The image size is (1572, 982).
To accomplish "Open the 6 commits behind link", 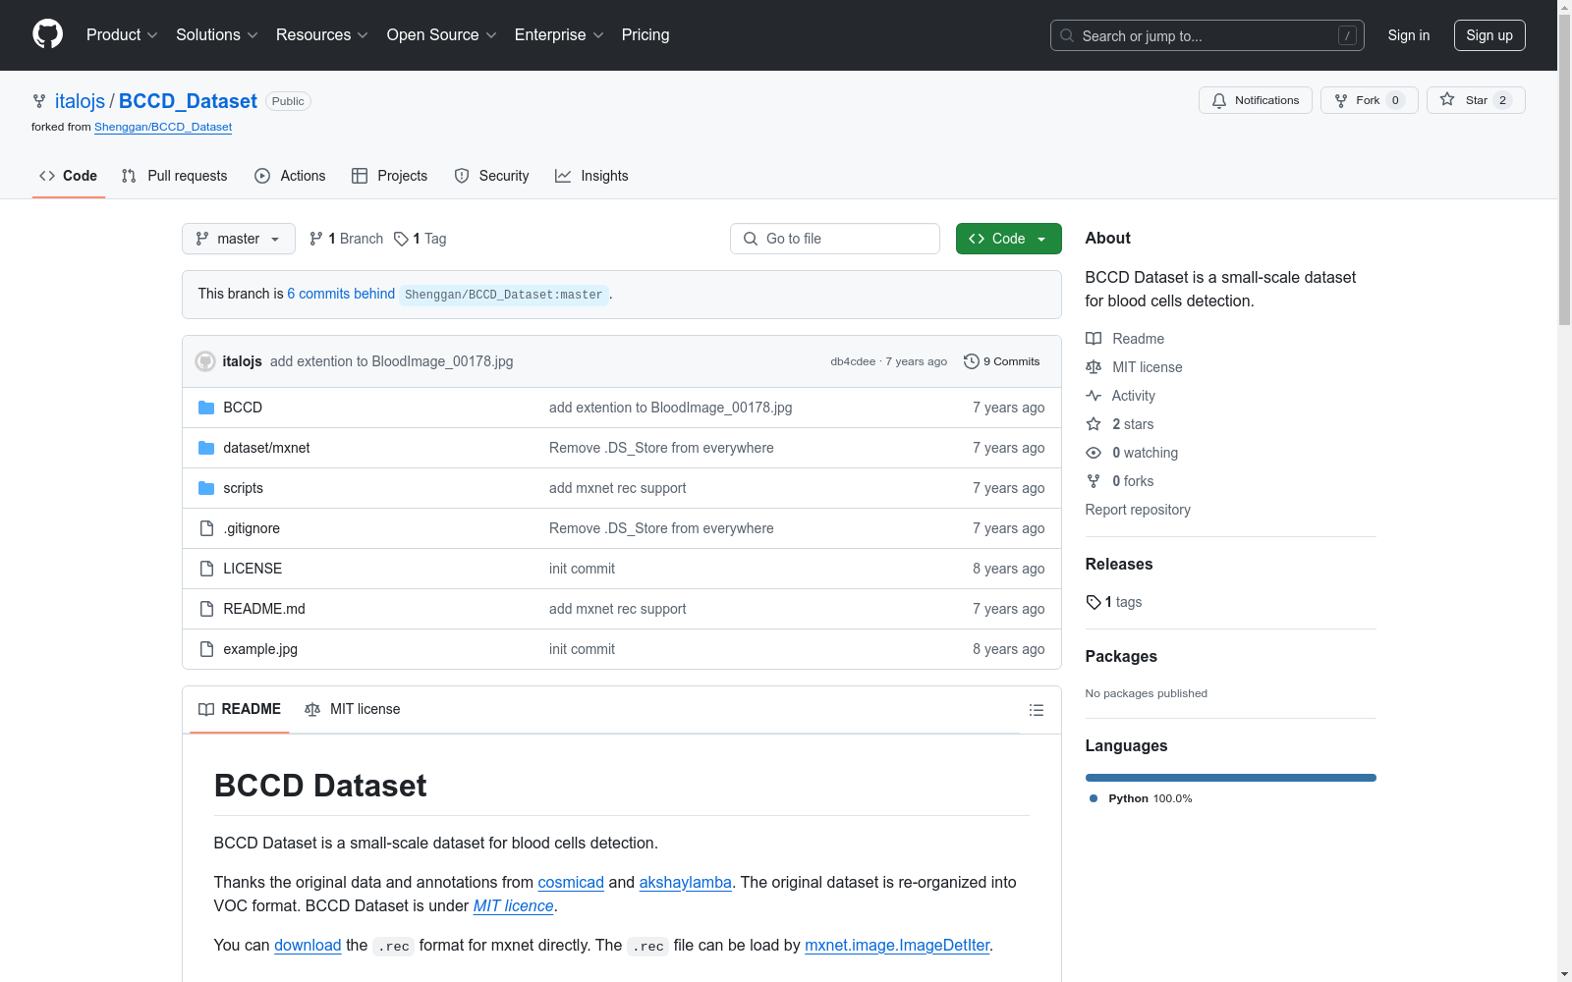I will point(341,294).
